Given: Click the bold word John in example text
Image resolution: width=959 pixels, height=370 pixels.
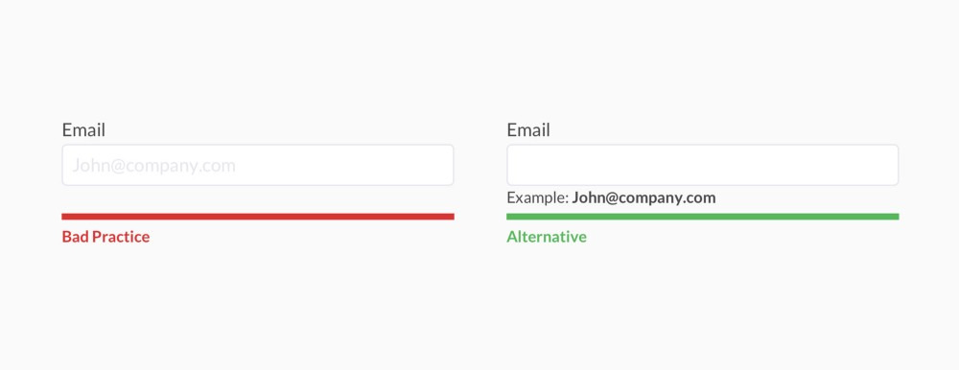Looking at the screenshot, I should [588, 198].
